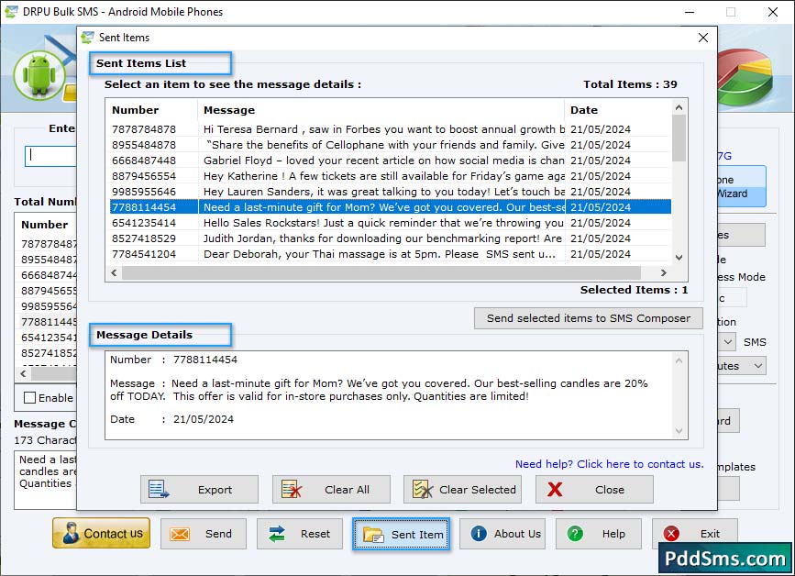
Task: Select the Judith Jordan message row
Action: pos(391,238)
